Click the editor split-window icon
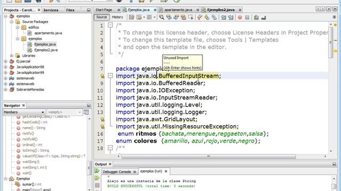 coord(334,17)
